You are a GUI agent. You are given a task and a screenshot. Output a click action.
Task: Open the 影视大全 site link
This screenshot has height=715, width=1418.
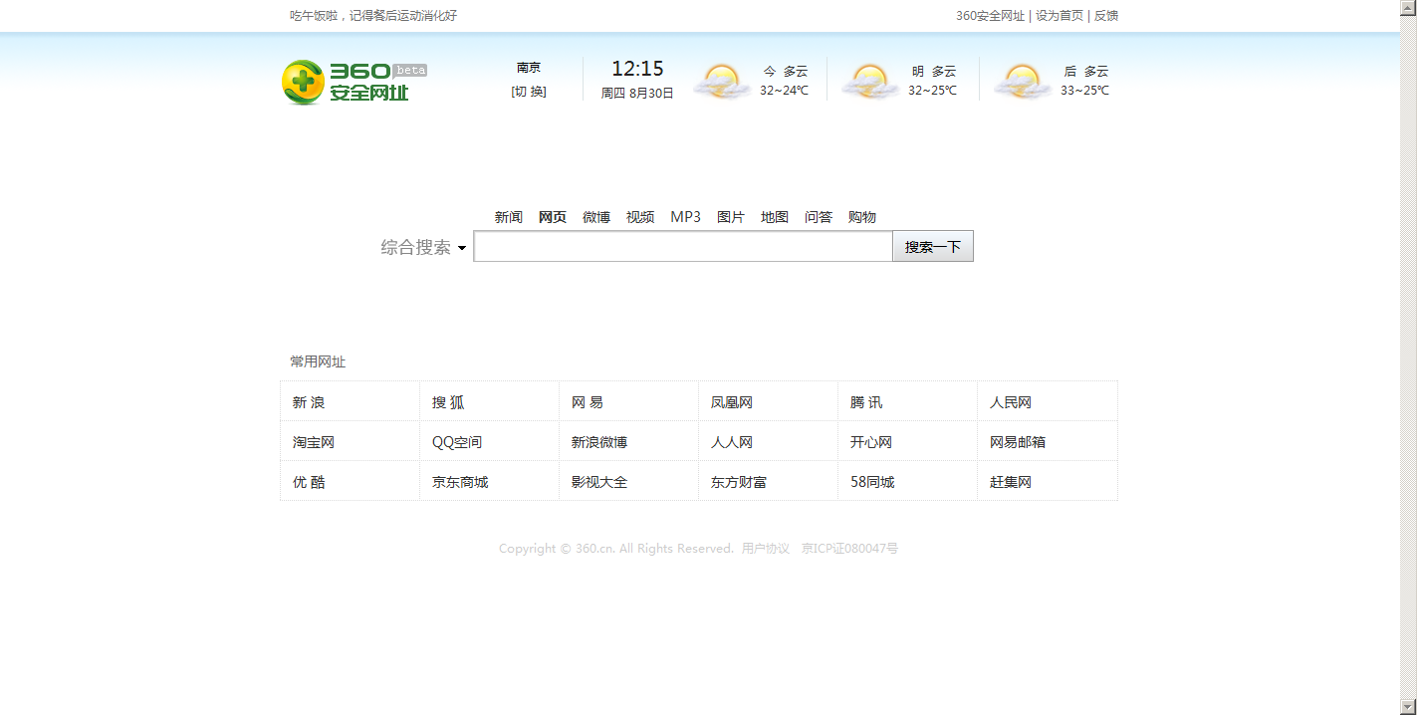pos(599,482)
